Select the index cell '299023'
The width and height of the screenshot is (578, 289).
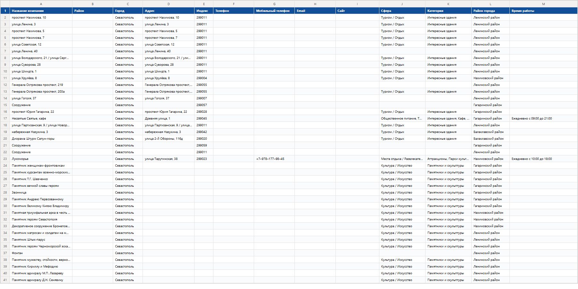(x=204, y=159)
